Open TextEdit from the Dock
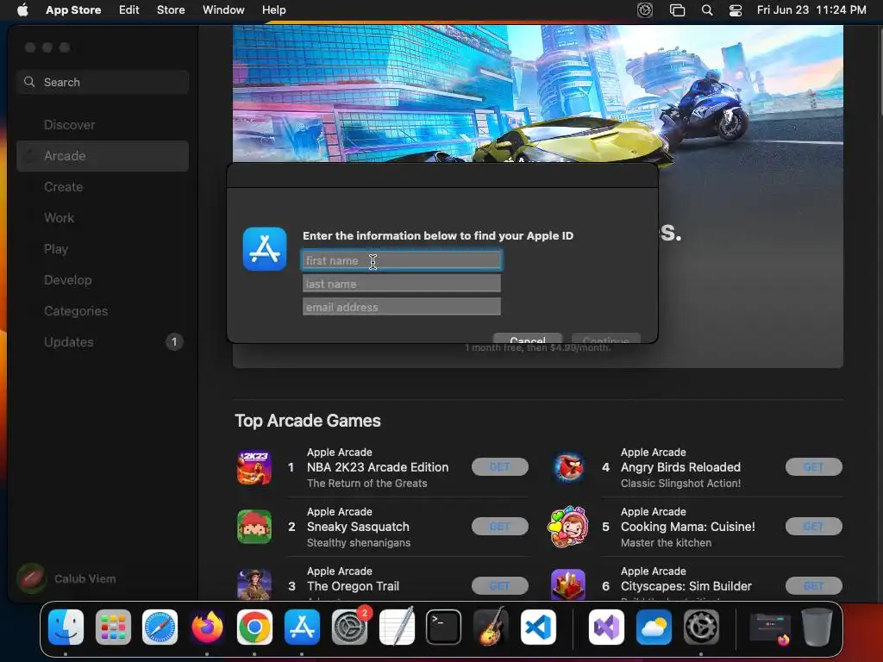883x662 pixels. click(x=397, y=627)
